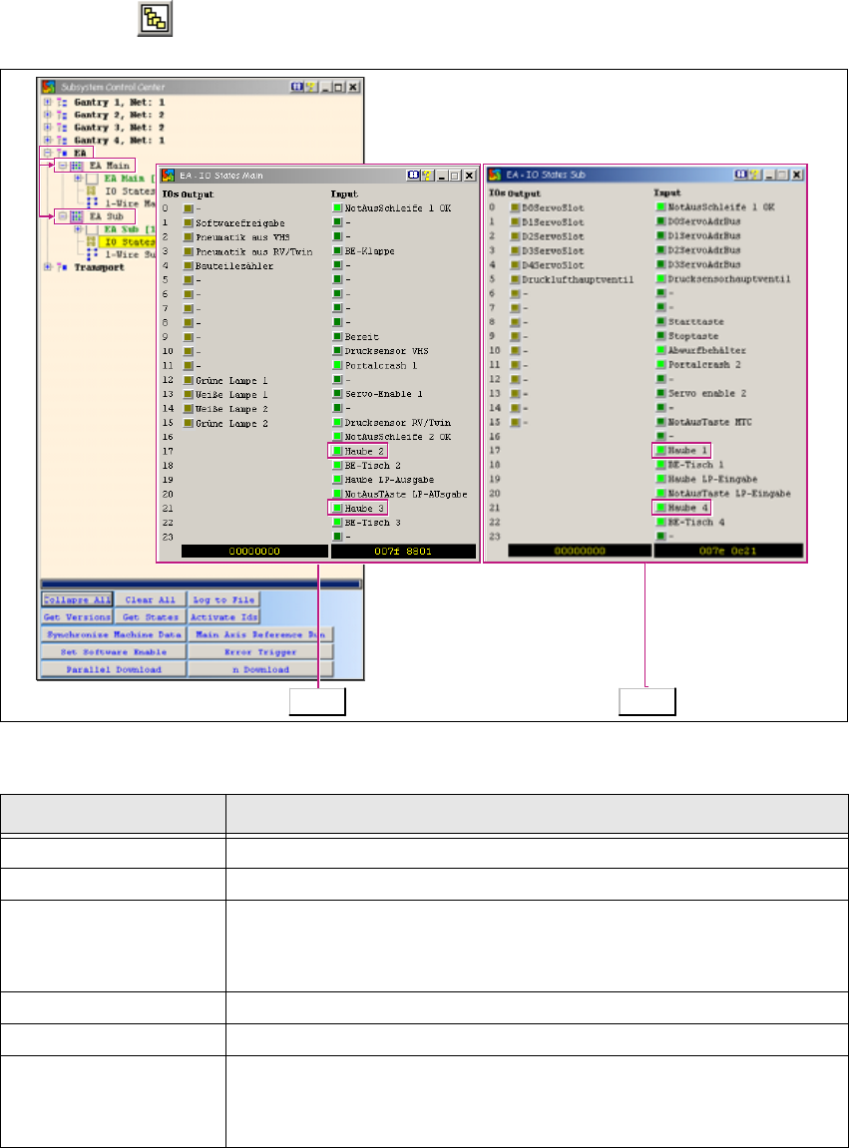Toggle the Drucklufthauptventil output indicator
Image resolution: width=849 pixels, height=1148 pixels.
pyautogui.click(x=515, y=279)
